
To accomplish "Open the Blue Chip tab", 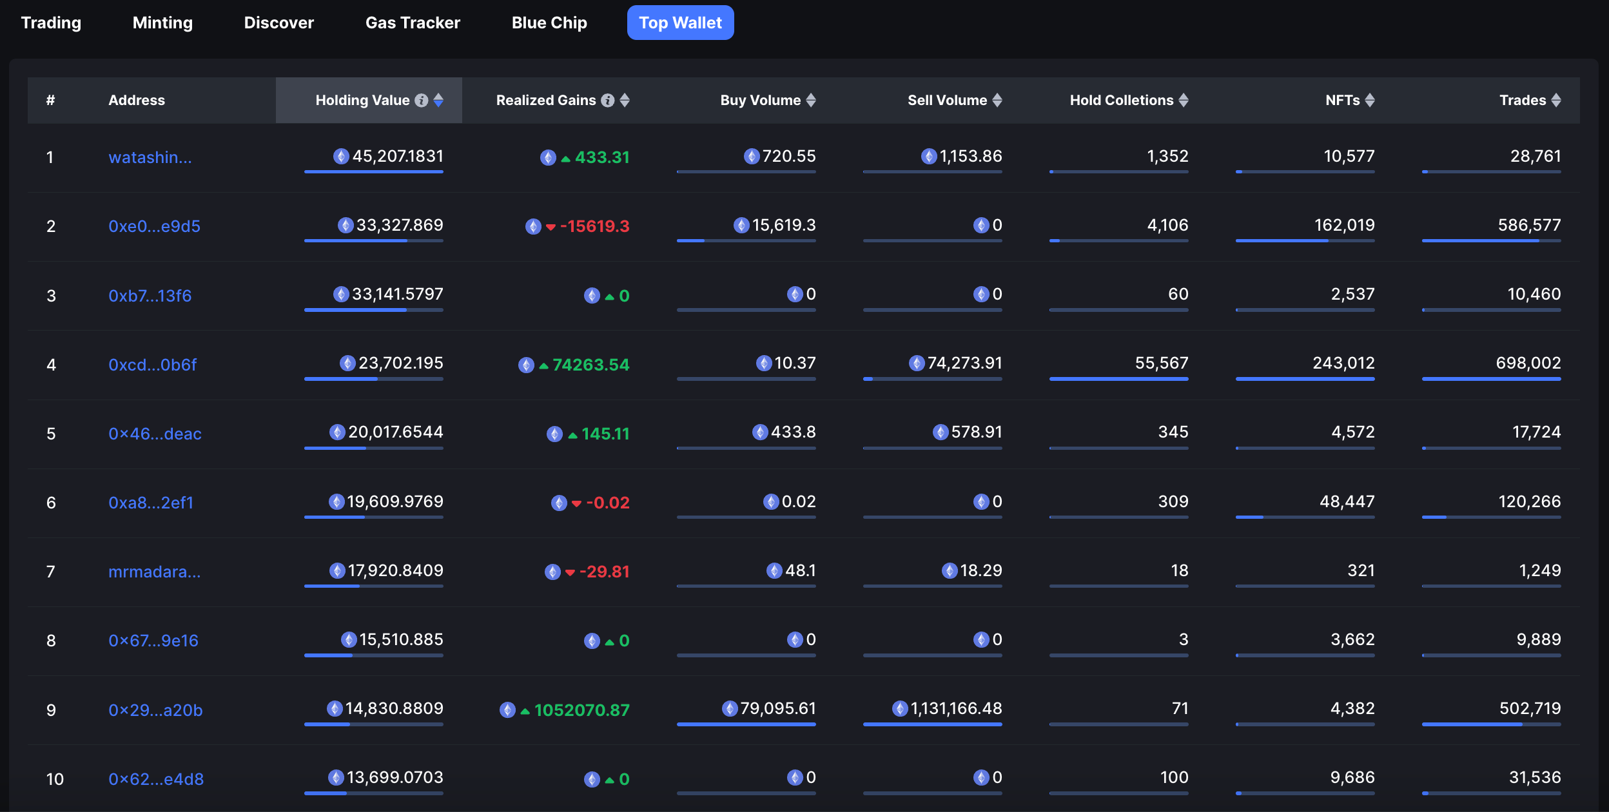I will (549, 23).
